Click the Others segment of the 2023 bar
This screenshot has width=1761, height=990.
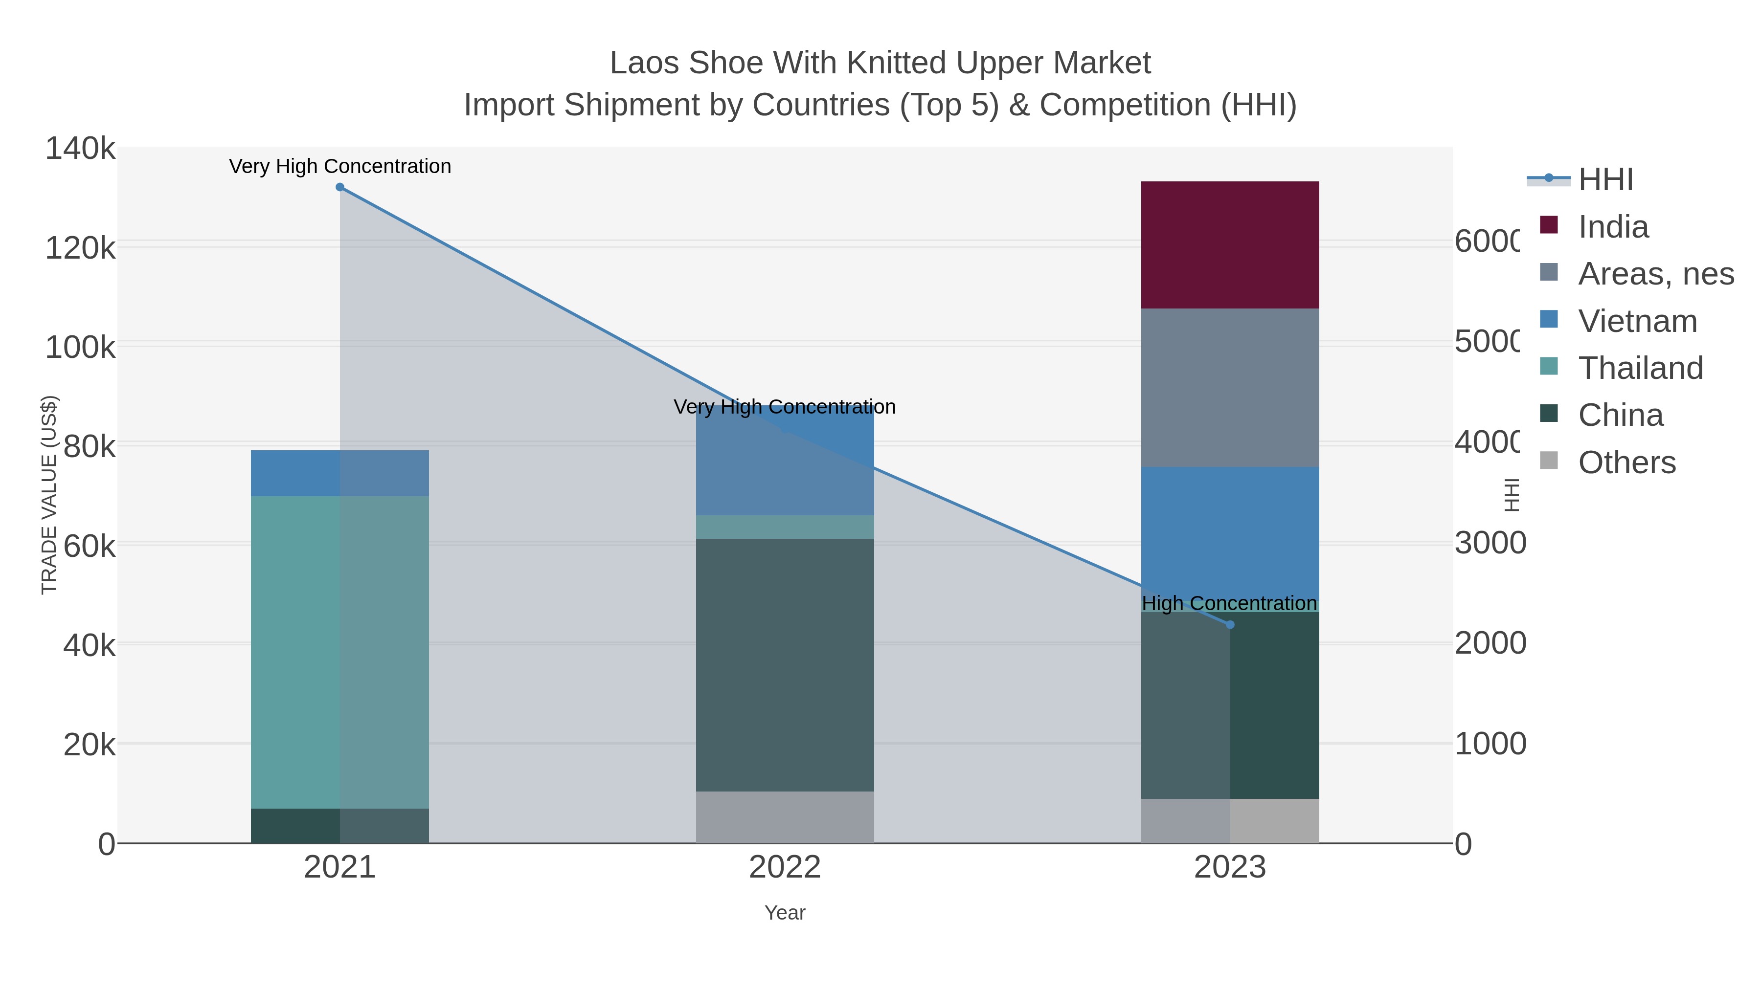click(x=1230, y=820)
